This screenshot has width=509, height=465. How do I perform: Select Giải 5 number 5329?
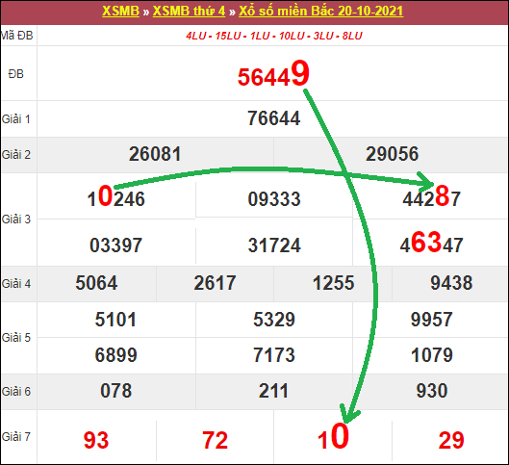[274, 320]
